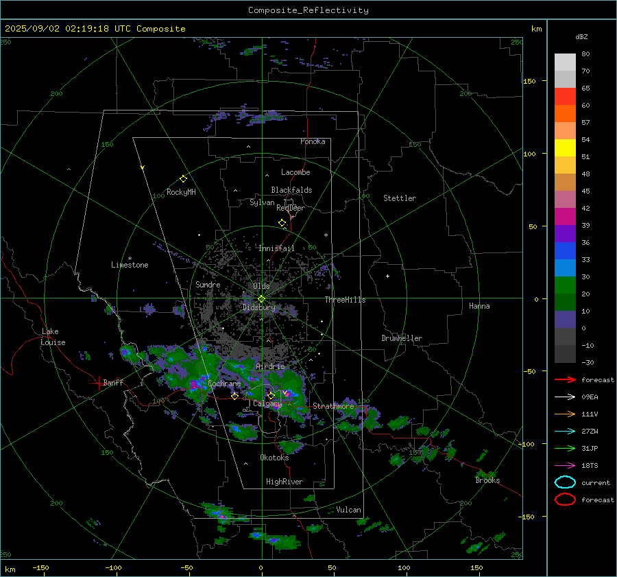The image size is (617, 577).
Task: Click the Strathmore city label
Action: pos(333,406)
